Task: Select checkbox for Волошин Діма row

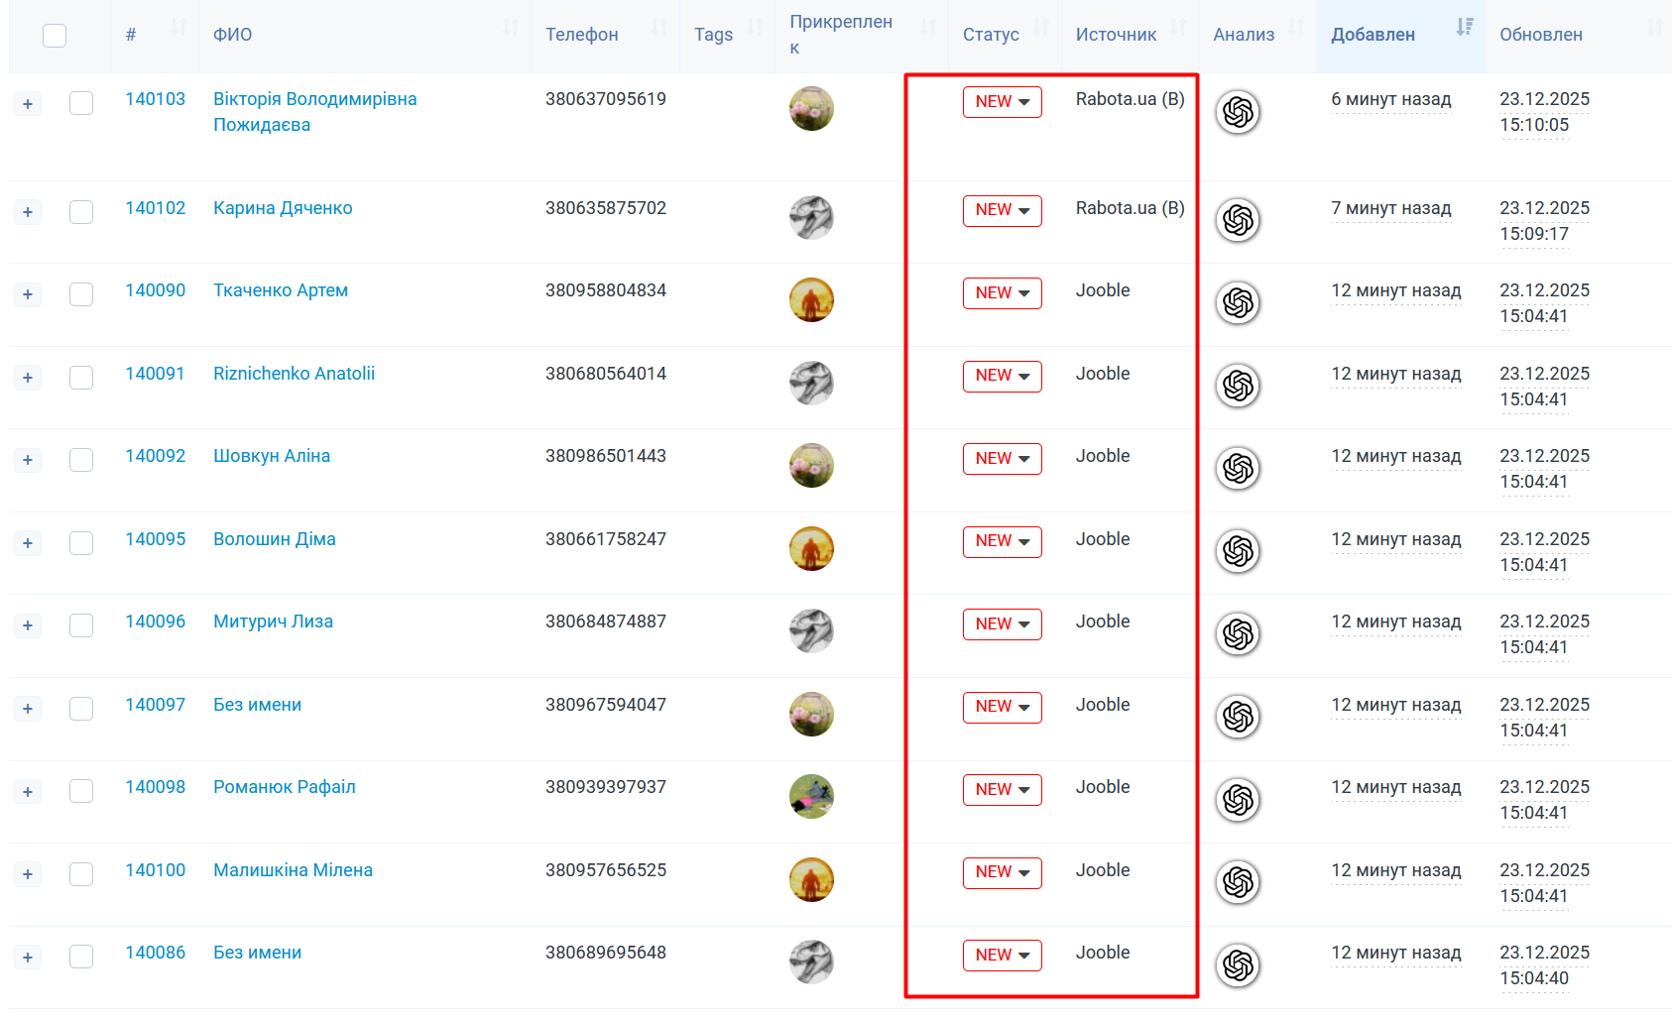Action: 81,543
